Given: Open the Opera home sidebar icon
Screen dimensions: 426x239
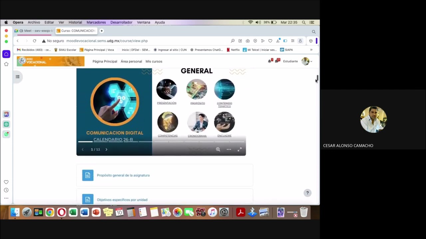Looking at the screenshot, I should pyautogui.click(x=6, y=54).
